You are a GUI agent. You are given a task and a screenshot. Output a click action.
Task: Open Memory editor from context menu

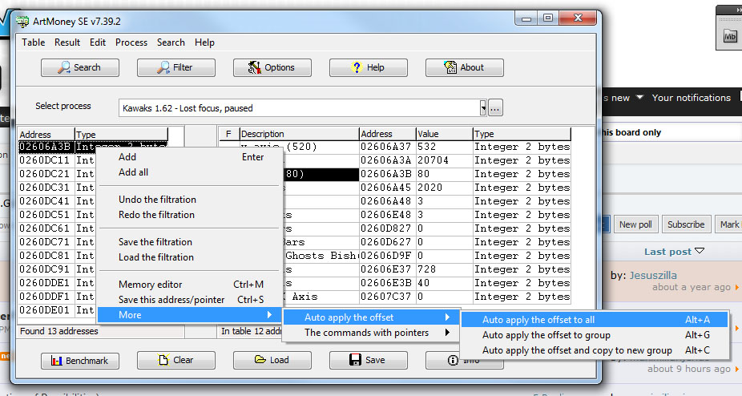click(x=190, y=285)
